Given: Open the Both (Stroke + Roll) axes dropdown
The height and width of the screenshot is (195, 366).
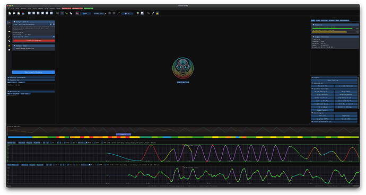Looking at the screenshot, I should [x=34, y=37].
